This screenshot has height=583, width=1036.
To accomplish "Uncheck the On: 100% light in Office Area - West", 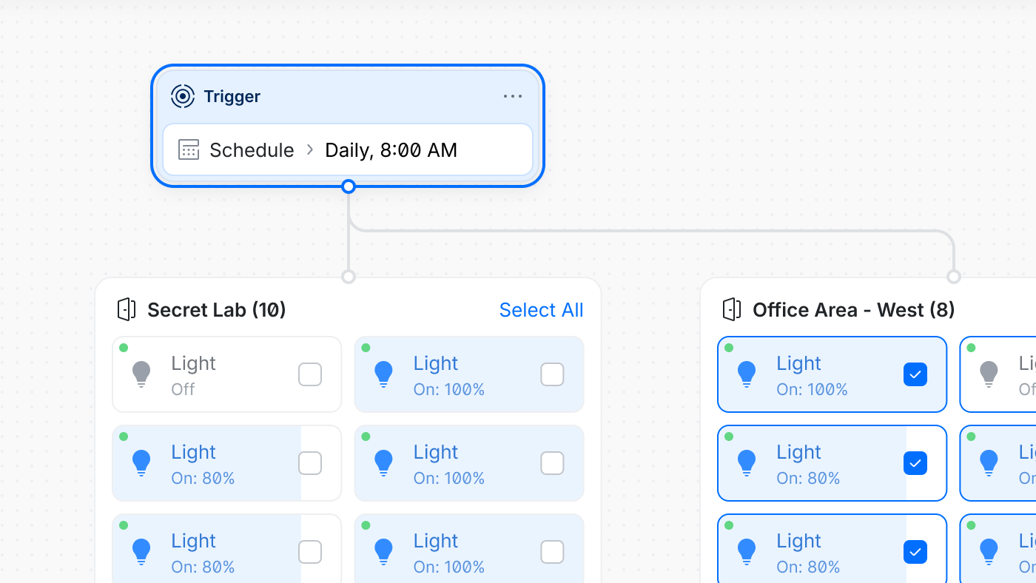I will pyautogui.click(x=915, y=374).
